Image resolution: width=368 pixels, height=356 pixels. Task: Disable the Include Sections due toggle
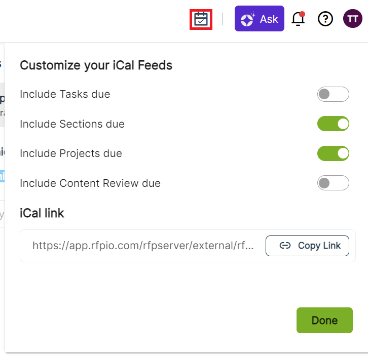(x=333, y=124)
